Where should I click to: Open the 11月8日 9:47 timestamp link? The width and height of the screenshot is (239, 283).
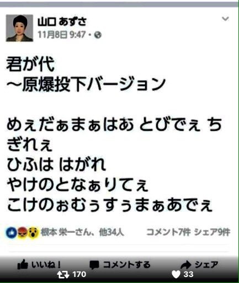62,35
